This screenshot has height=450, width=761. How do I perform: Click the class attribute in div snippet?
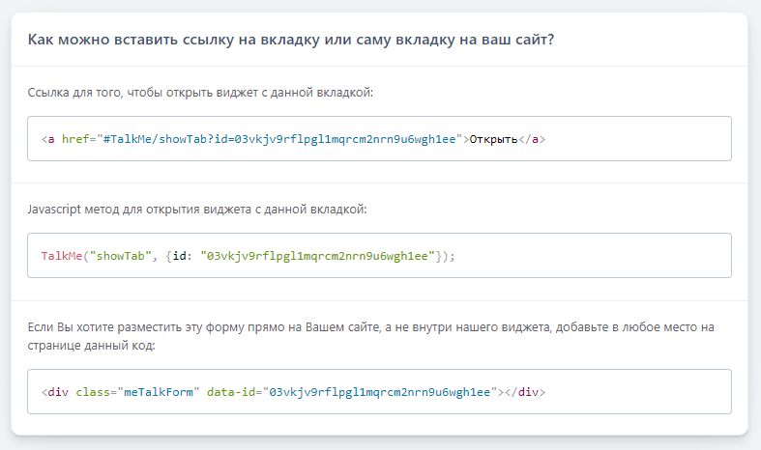coord(93,392)
